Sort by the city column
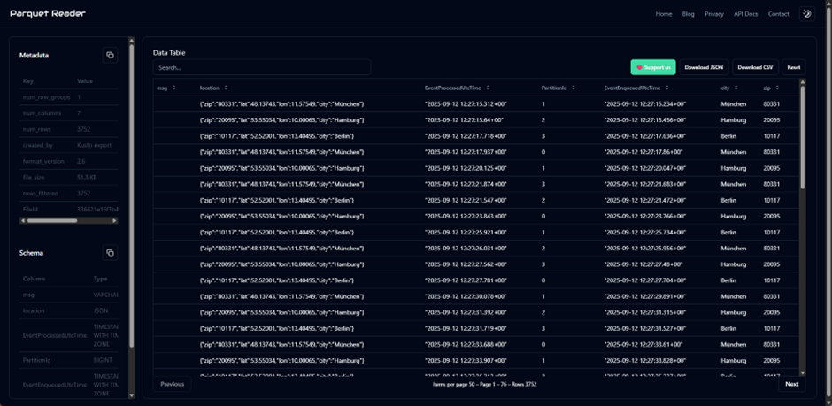 [736, 88]
